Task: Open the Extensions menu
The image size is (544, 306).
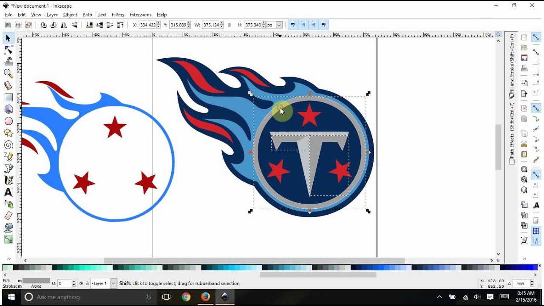Action: click(140, 15)
